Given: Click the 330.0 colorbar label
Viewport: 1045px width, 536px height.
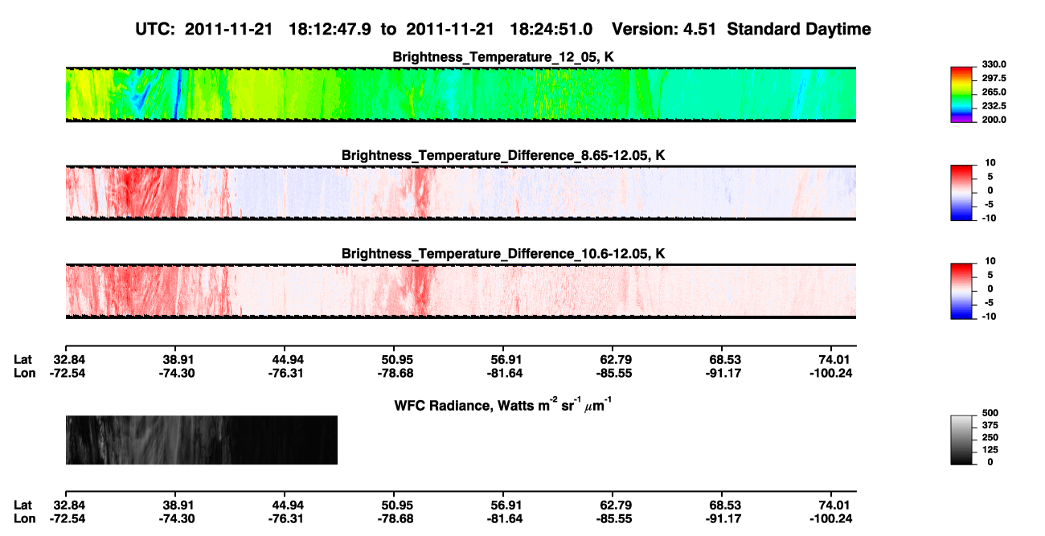Looking at the screenshot, I should (x=994, y=65).
